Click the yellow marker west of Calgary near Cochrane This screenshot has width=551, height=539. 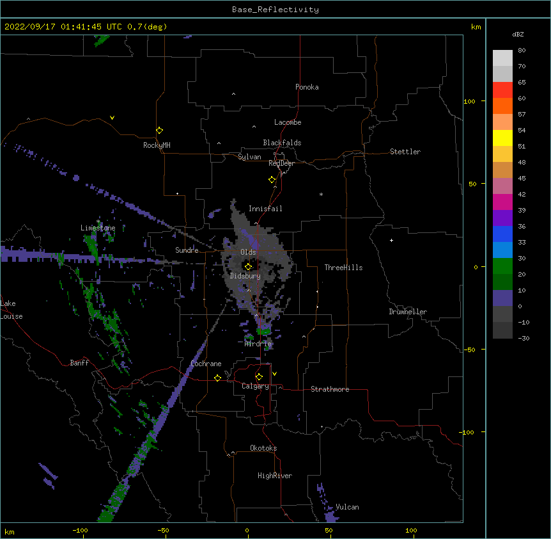tap(217, 378)
